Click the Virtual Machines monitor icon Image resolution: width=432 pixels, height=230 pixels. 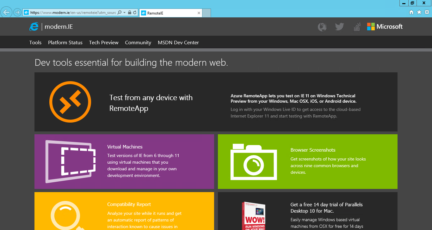(71, 161)
